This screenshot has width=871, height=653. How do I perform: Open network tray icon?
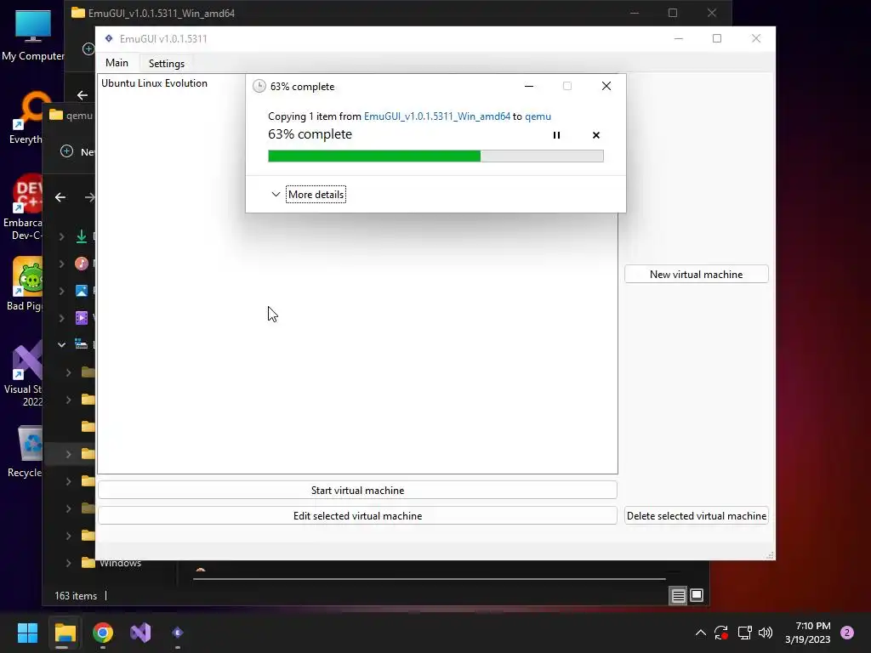(x=744, y=633)
